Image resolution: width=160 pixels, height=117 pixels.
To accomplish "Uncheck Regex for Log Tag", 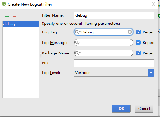I will tap(138, 32).
